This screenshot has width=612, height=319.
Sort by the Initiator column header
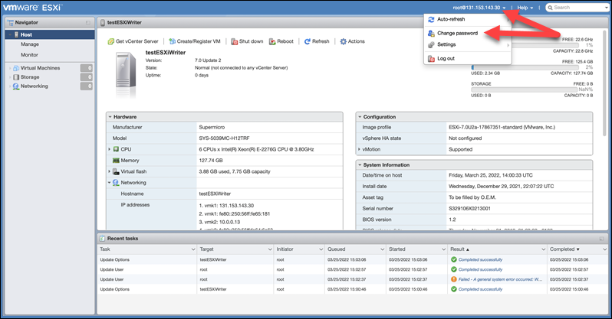tap(285, 249)
